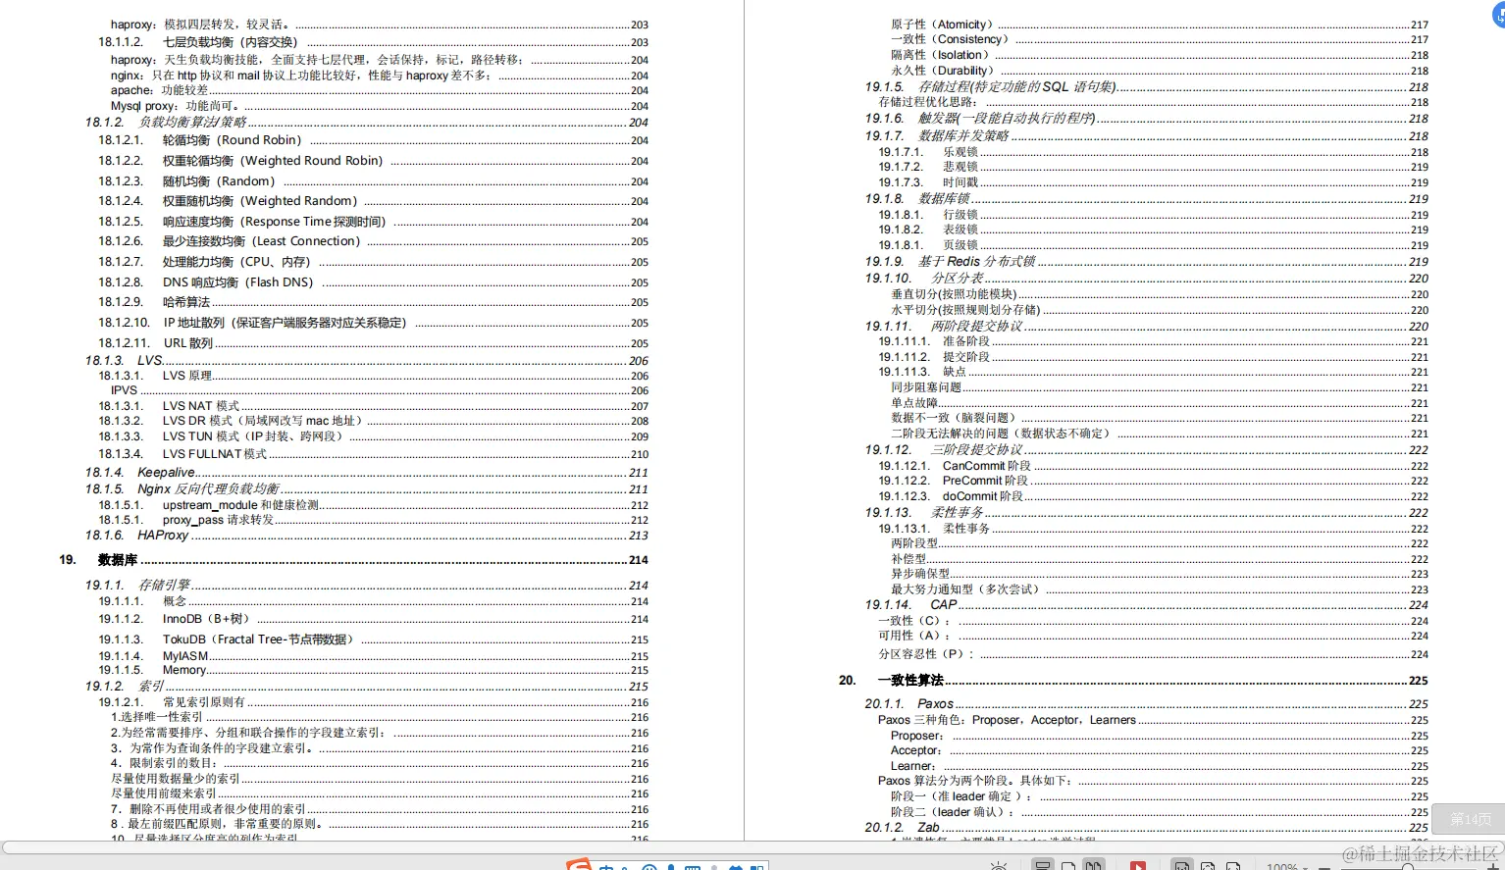Viewport: 1505px width, 870px height.
Task: Open the 100% zoom level dropdown
Action: pyautogui.click(x=1287, y=866)
